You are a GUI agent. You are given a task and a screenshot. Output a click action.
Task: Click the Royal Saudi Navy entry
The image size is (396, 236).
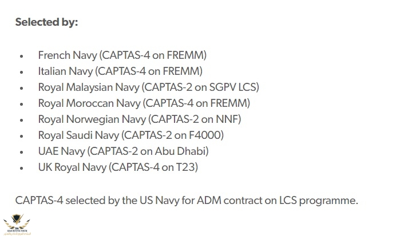(131, 135)
